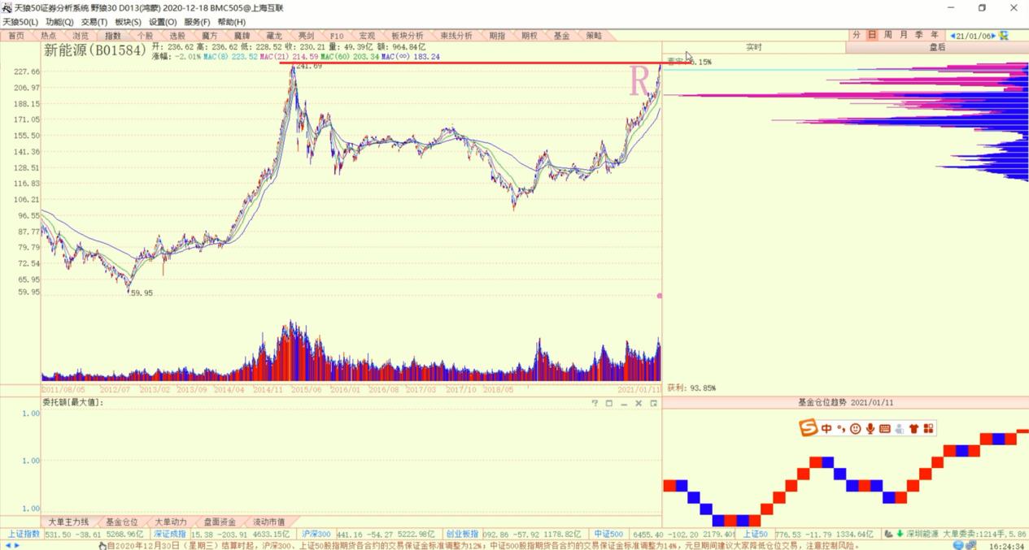
Task: Click the 新能源(B01584) chart title
Action: click(x=94, y=50)
